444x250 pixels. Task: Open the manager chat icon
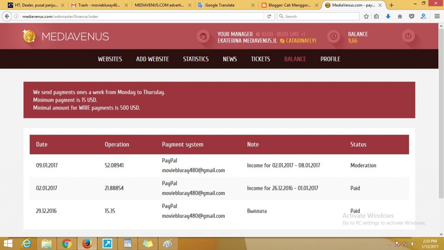point(203,36)
